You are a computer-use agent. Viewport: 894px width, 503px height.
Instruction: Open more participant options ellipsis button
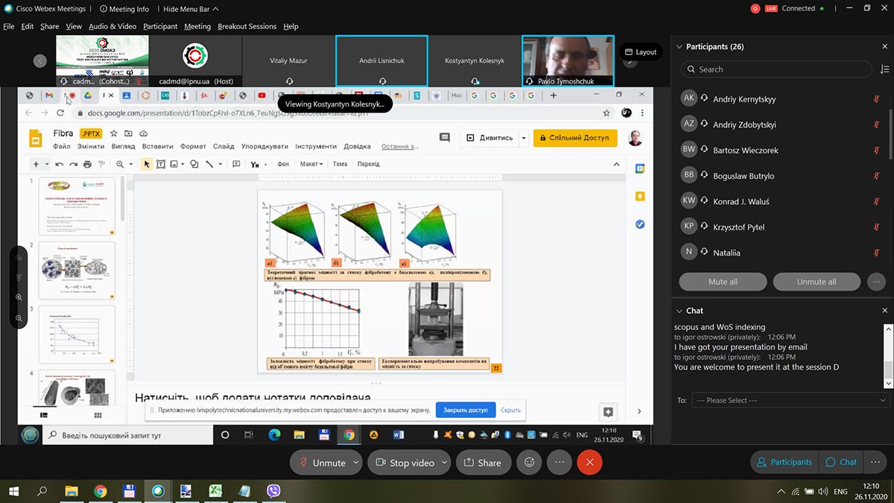click(x=876, y=282)
